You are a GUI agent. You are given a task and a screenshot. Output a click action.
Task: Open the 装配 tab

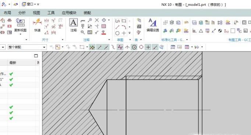click(x=87, y=13)
